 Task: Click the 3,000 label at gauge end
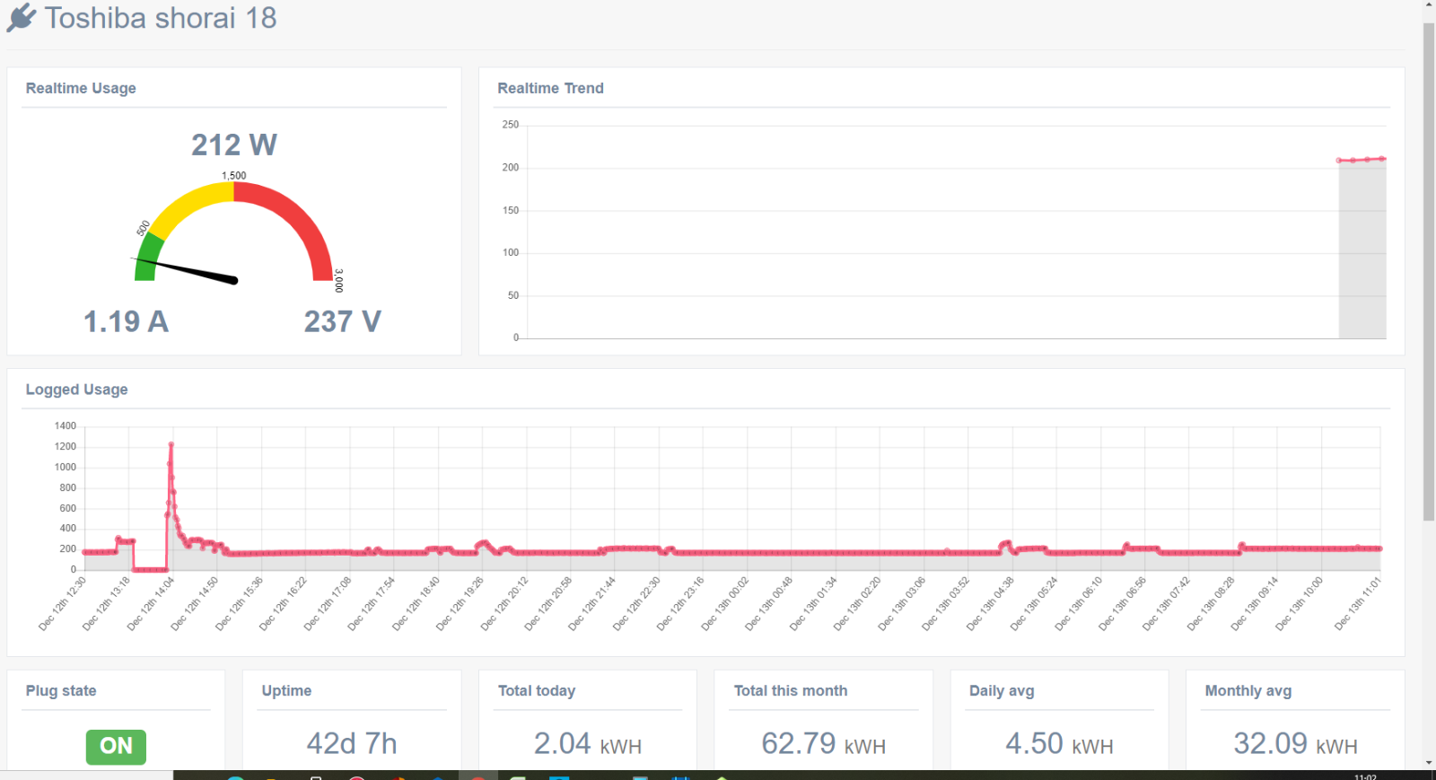(338, 280)
